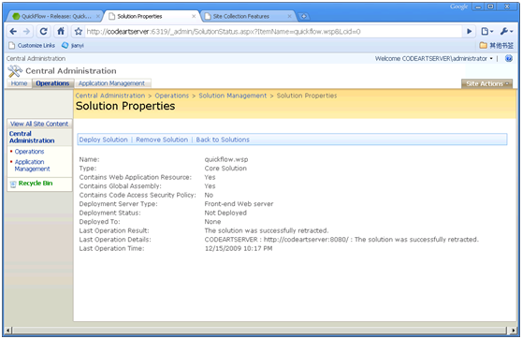This screenshot has width=522, height=339.
Task: Click the quickflow.wsp name value
Action: [x=226, y=159]
